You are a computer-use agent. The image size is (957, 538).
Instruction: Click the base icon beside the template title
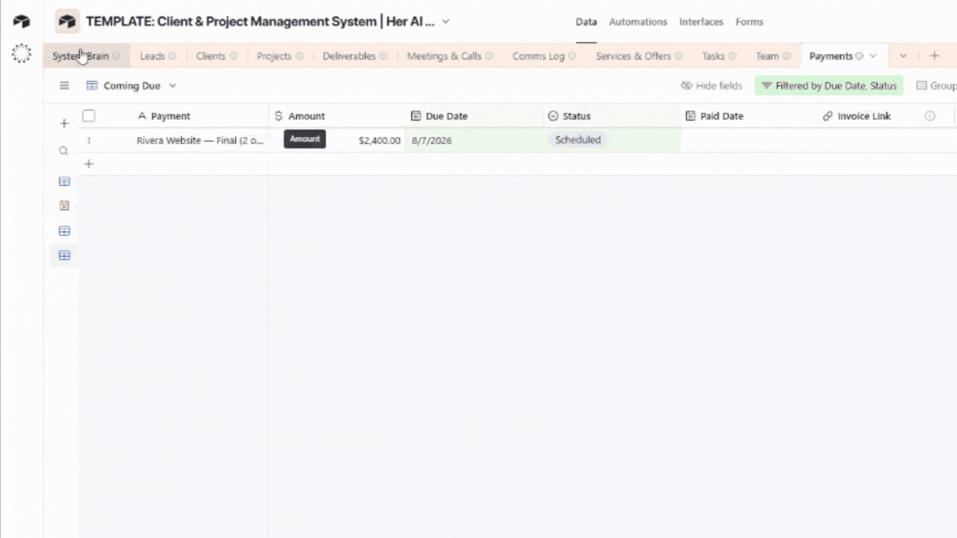tap(67, 21)
